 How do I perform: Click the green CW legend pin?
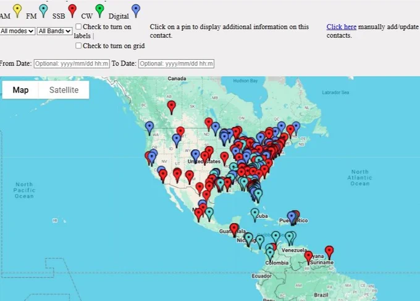[99, 11]
